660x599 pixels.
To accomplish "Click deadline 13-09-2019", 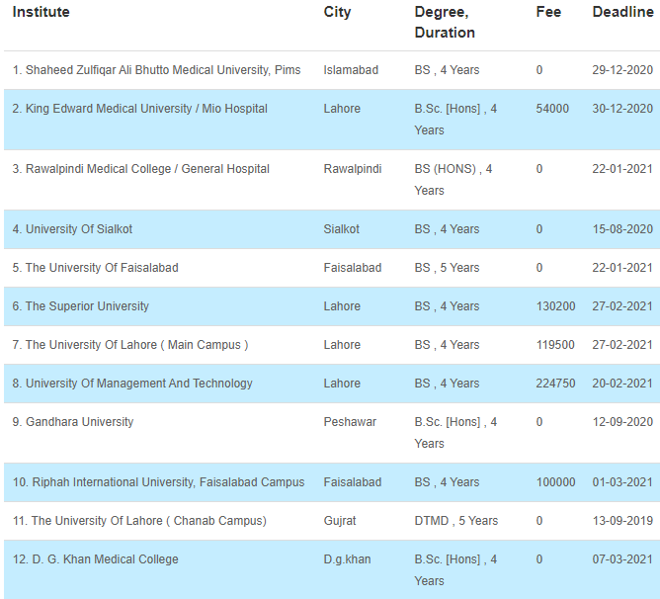I will click(x=622, y=521).
